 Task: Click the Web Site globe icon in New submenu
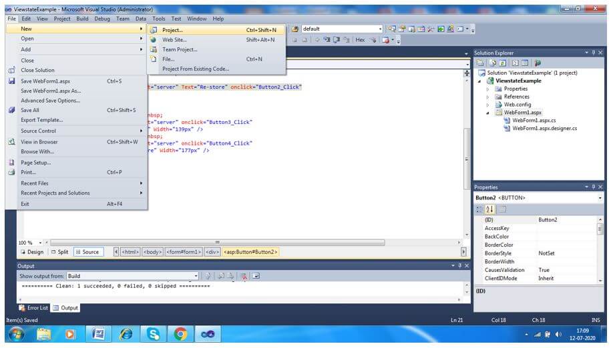154,40
